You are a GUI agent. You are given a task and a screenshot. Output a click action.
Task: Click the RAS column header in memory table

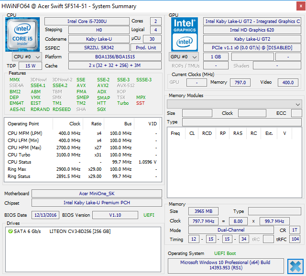pos(238,133)
